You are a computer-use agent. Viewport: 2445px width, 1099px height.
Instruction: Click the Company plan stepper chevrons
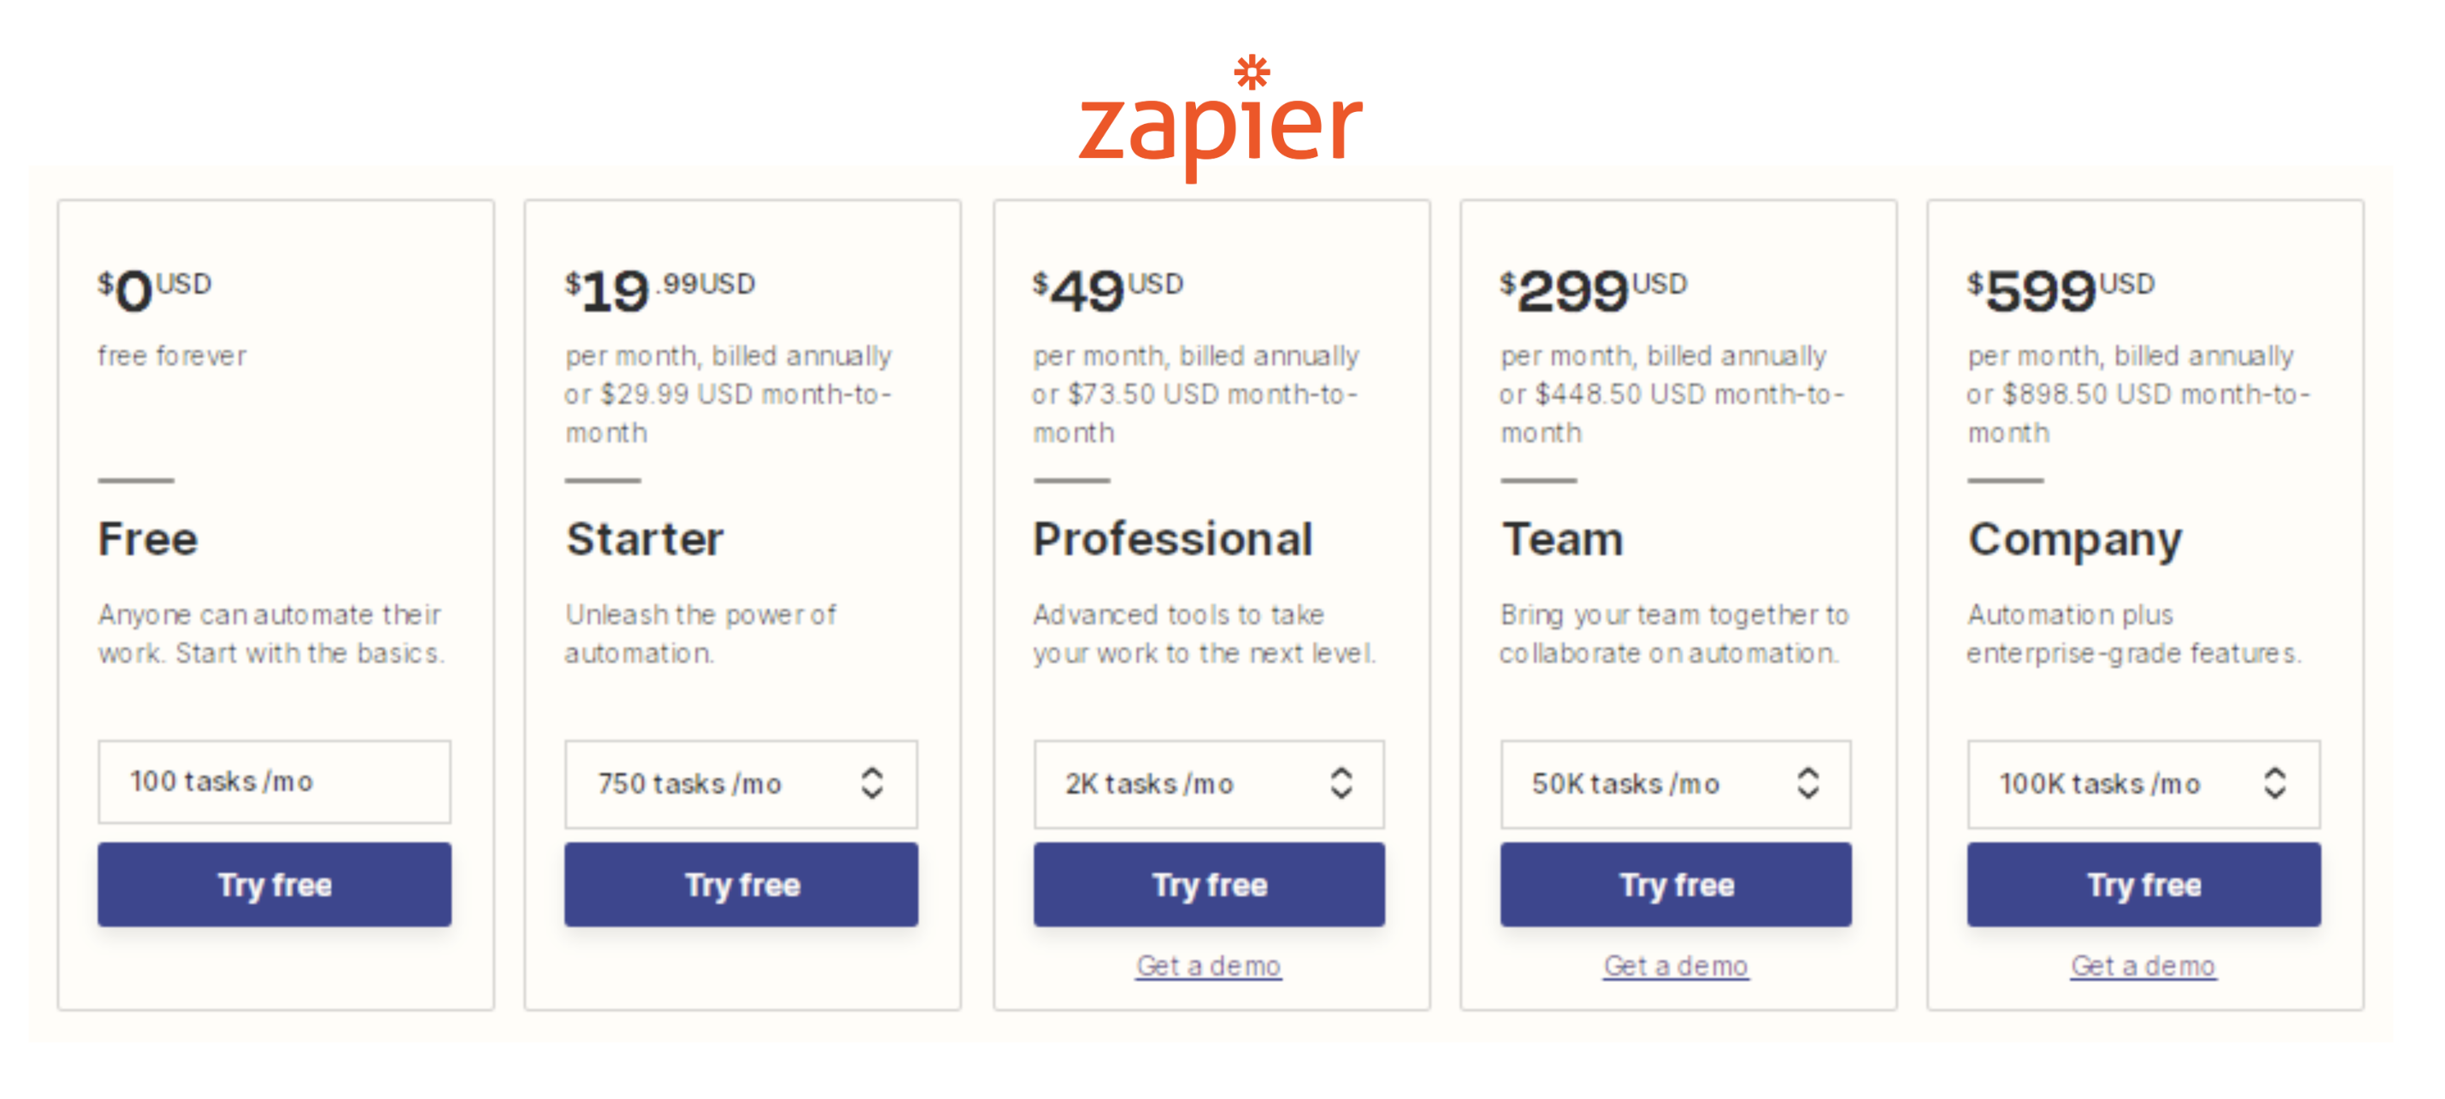[x=2275, y=785]
